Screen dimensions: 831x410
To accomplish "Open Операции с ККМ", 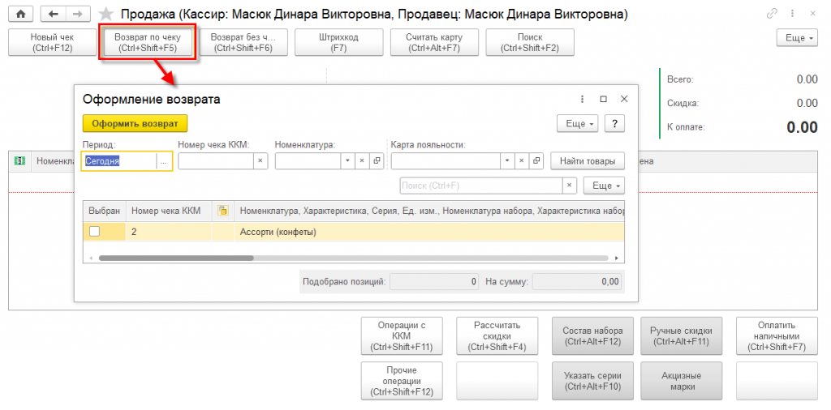I will coord(402,336).
